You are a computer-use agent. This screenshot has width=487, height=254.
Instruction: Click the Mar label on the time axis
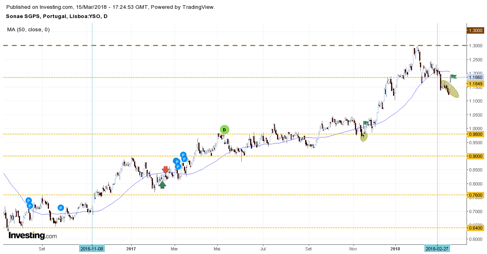coord(175,248)
